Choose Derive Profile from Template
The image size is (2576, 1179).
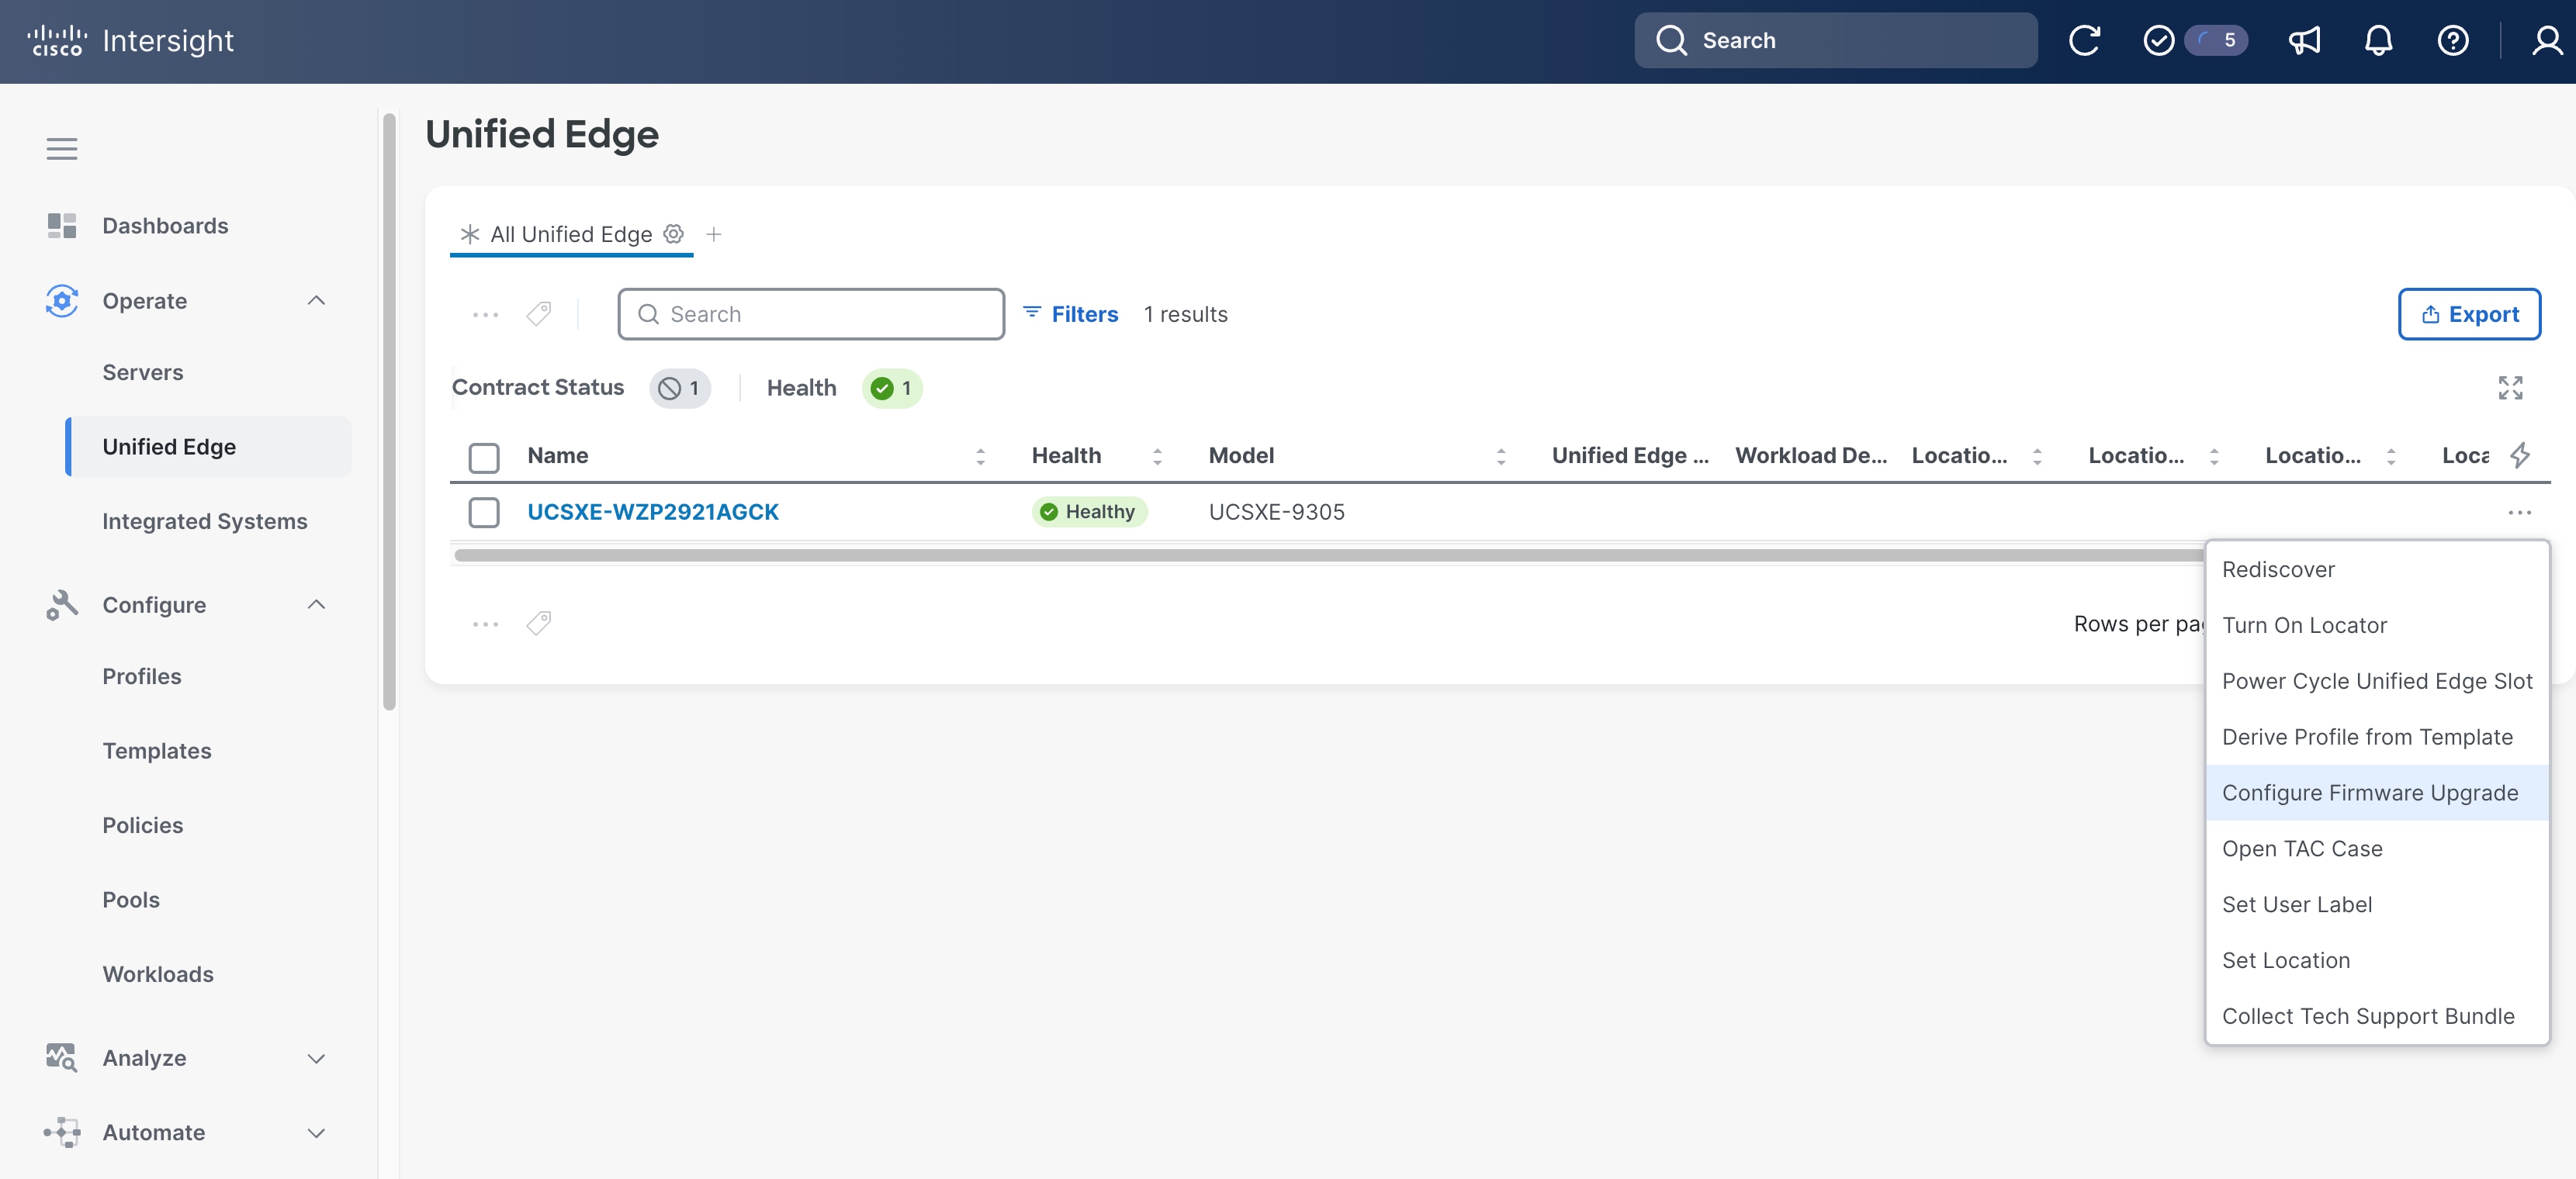coord(2377,738)
